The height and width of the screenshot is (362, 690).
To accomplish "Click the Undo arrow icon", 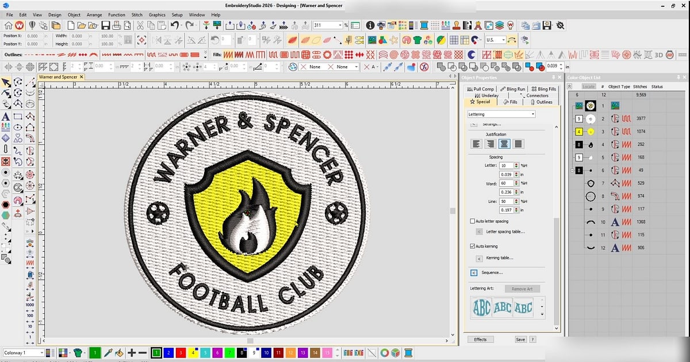I will pyautogui.click(x=174, y=25).
